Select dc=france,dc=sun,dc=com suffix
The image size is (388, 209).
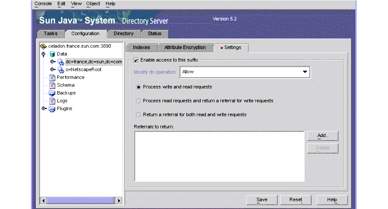pyautogui.click(x=94, y=62)
